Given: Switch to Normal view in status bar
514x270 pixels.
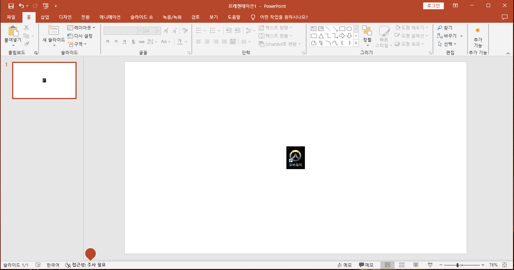Looking at the screenshot, I should [388, 265].
